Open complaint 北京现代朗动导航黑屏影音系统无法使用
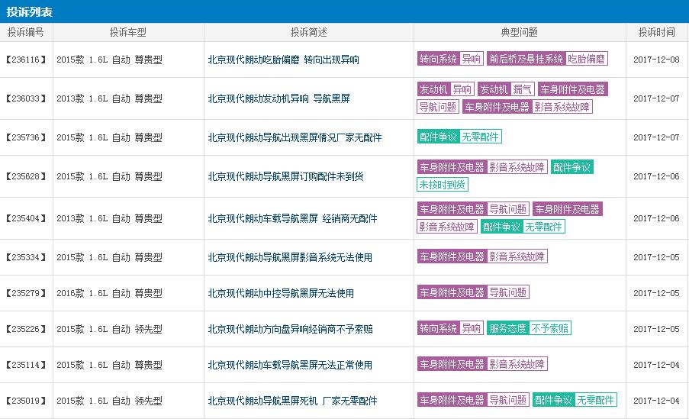 point(290,257)
